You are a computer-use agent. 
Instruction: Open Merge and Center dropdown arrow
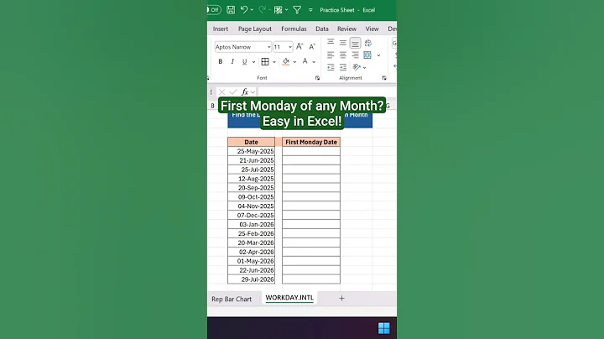coord(378,55)
